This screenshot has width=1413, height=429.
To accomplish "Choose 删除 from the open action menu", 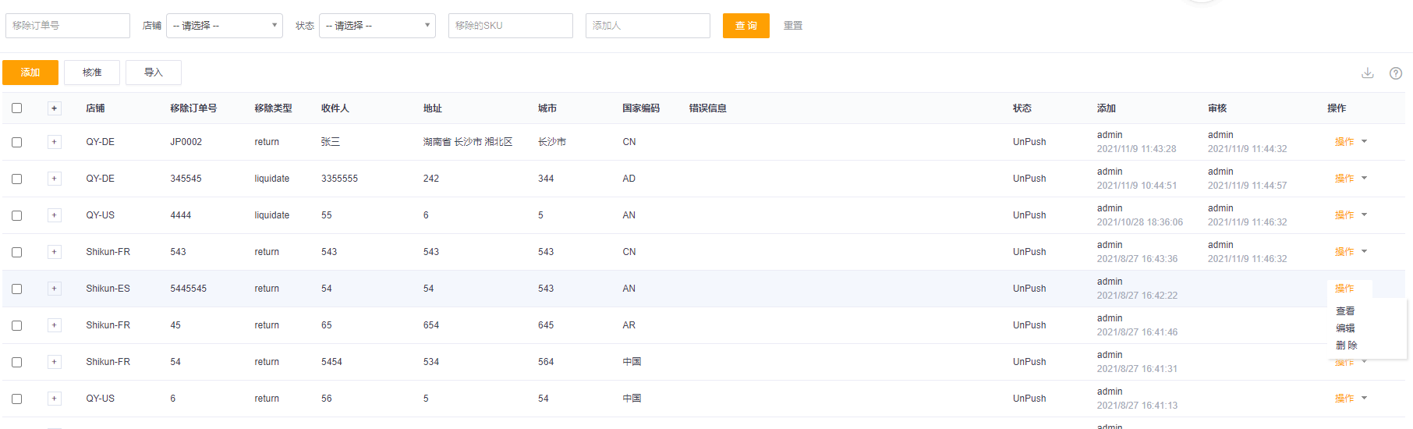I will click(1346, 346).
